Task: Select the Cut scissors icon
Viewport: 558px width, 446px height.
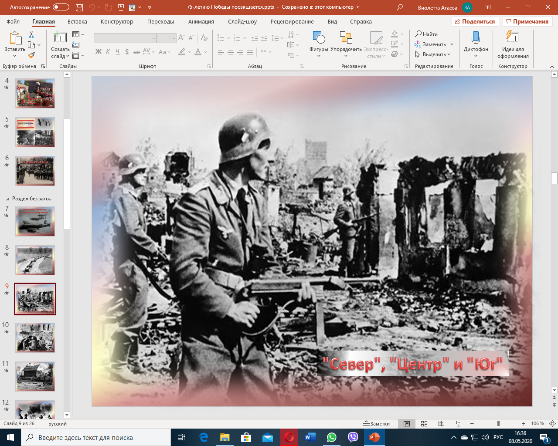Action: [x=31, y=34]
